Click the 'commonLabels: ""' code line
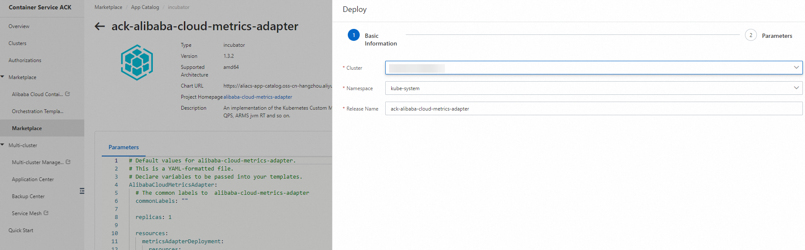This screenshot has height=250, width=805. point(162,201)
